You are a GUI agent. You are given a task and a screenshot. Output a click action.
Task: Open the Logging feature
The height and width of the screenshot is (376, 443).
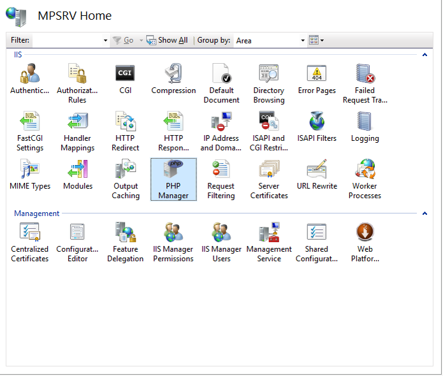tap(365, 127)
